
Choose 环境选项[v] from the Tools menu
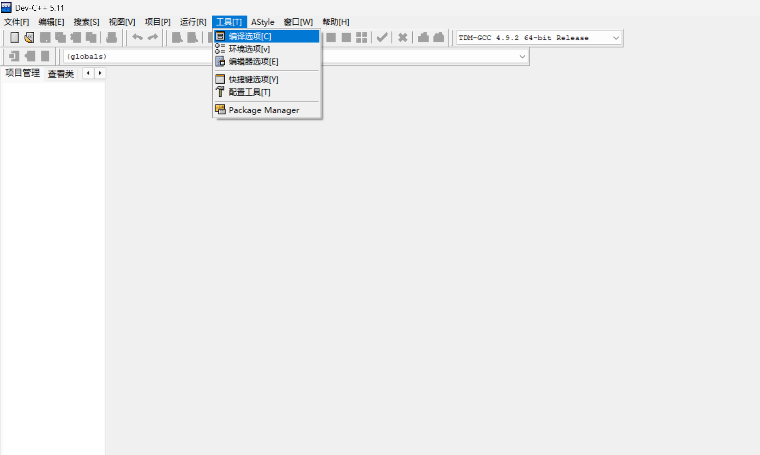267,49
